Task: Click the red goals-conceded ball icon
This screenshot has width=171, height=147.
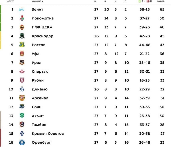Action: pos(148,1)
